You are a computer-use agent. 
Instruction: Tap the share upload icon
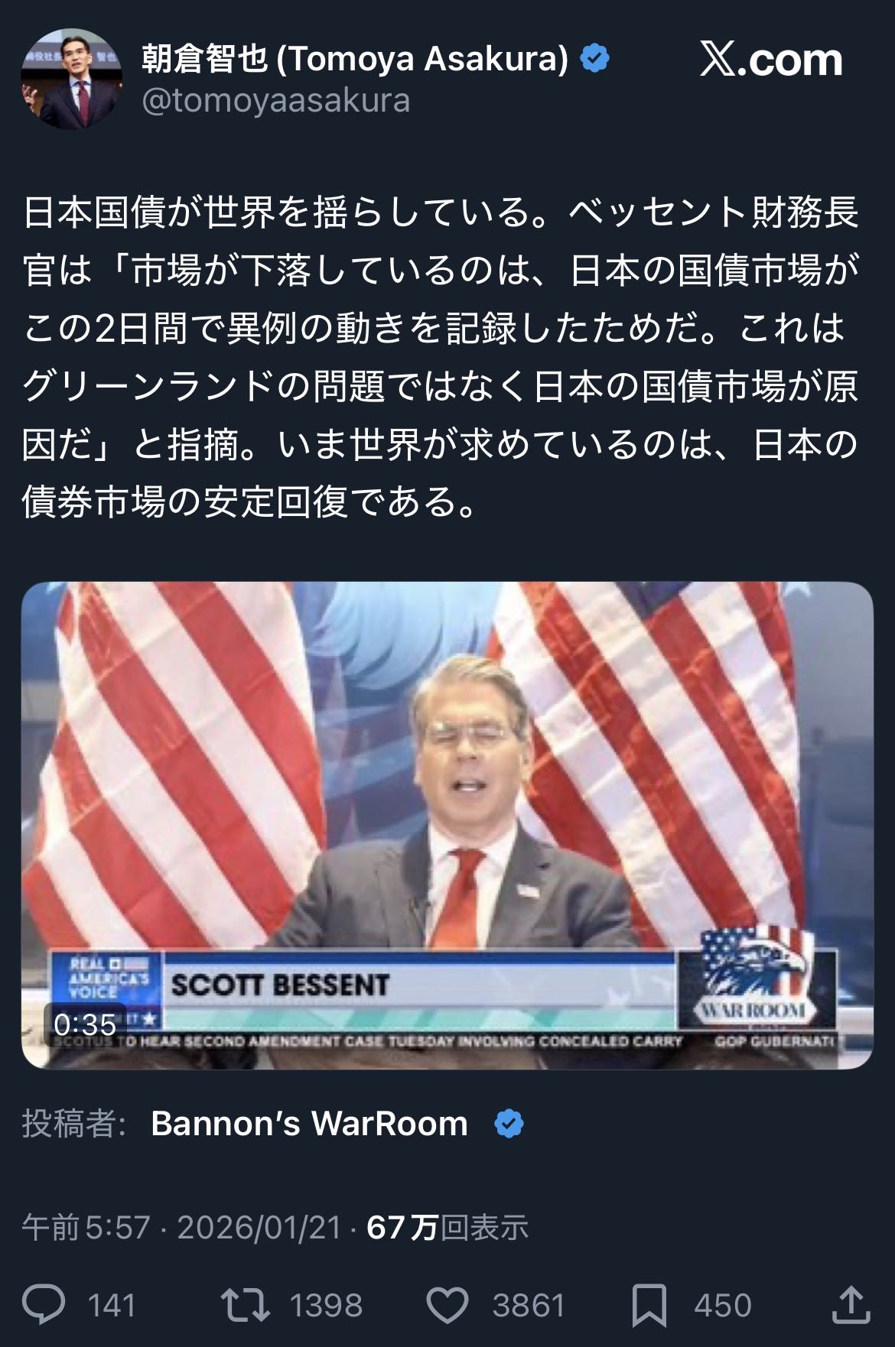(x=851, y=1305)
